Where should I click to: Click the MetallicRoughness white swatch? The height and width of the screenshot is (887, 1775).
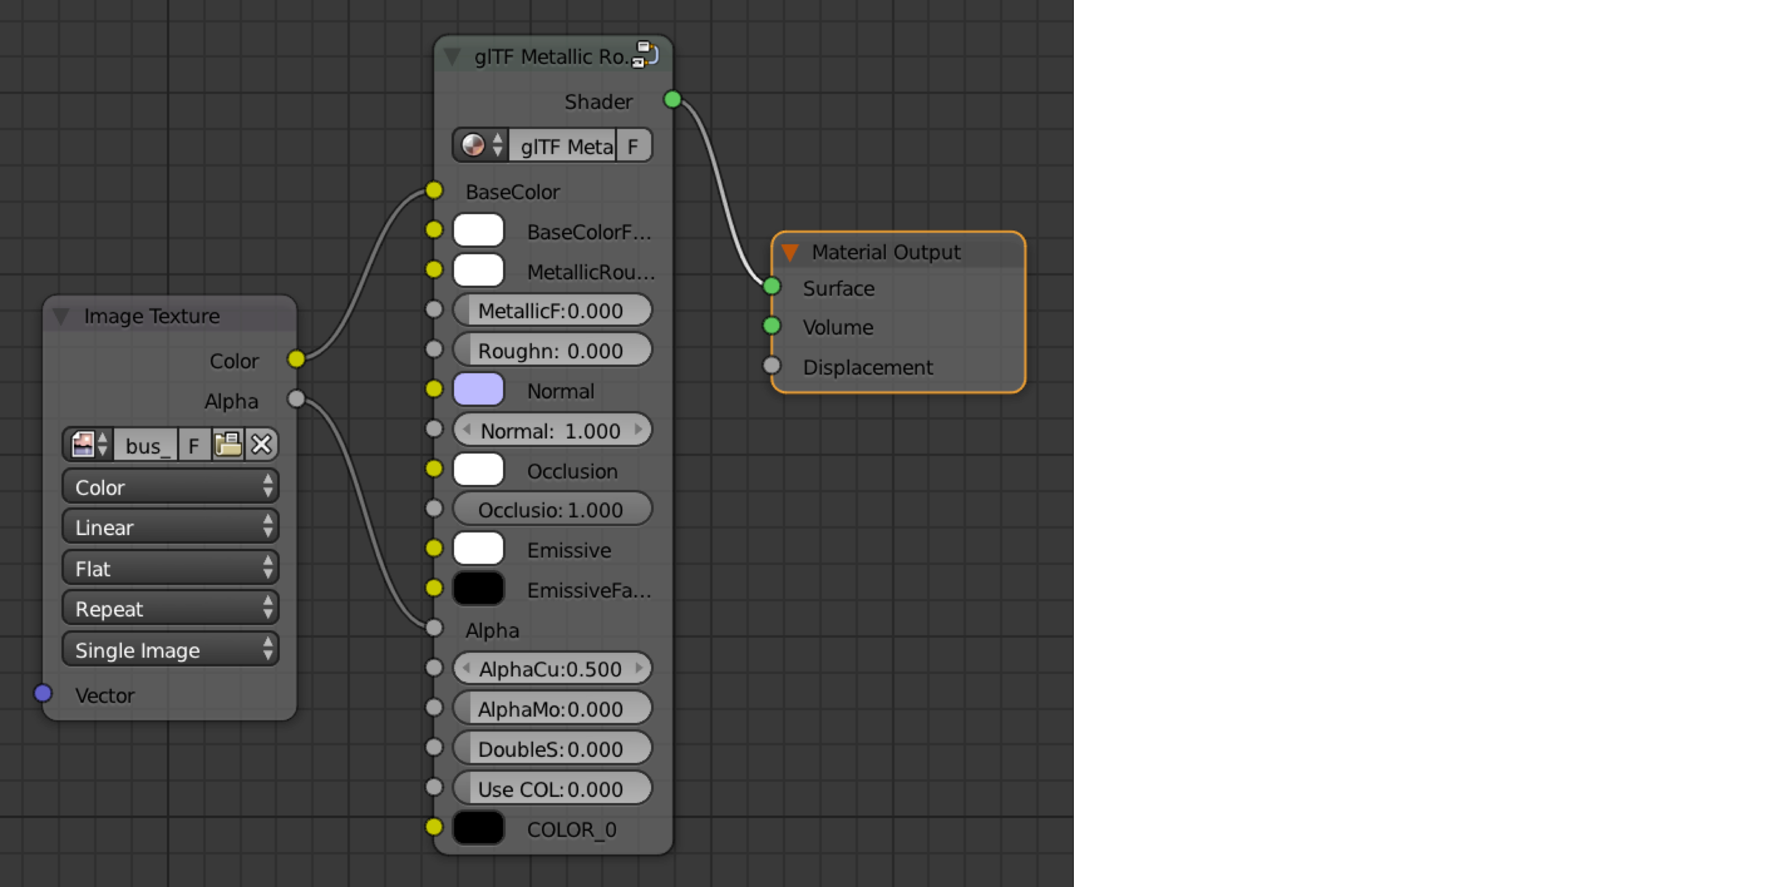tap(478, 270)
